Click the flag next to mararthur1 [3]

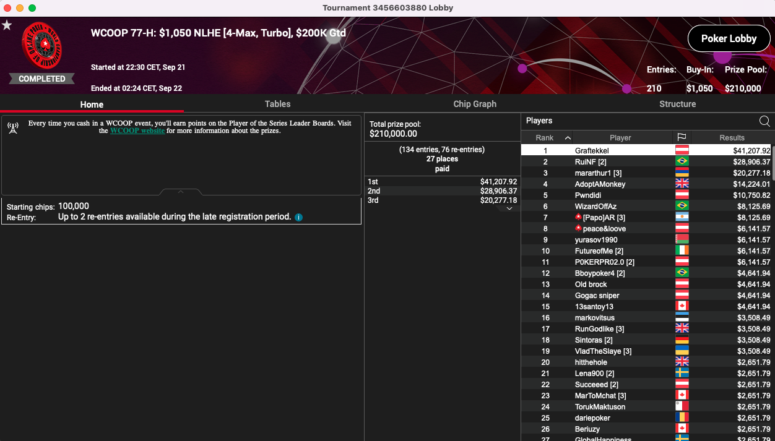[682, 173]
